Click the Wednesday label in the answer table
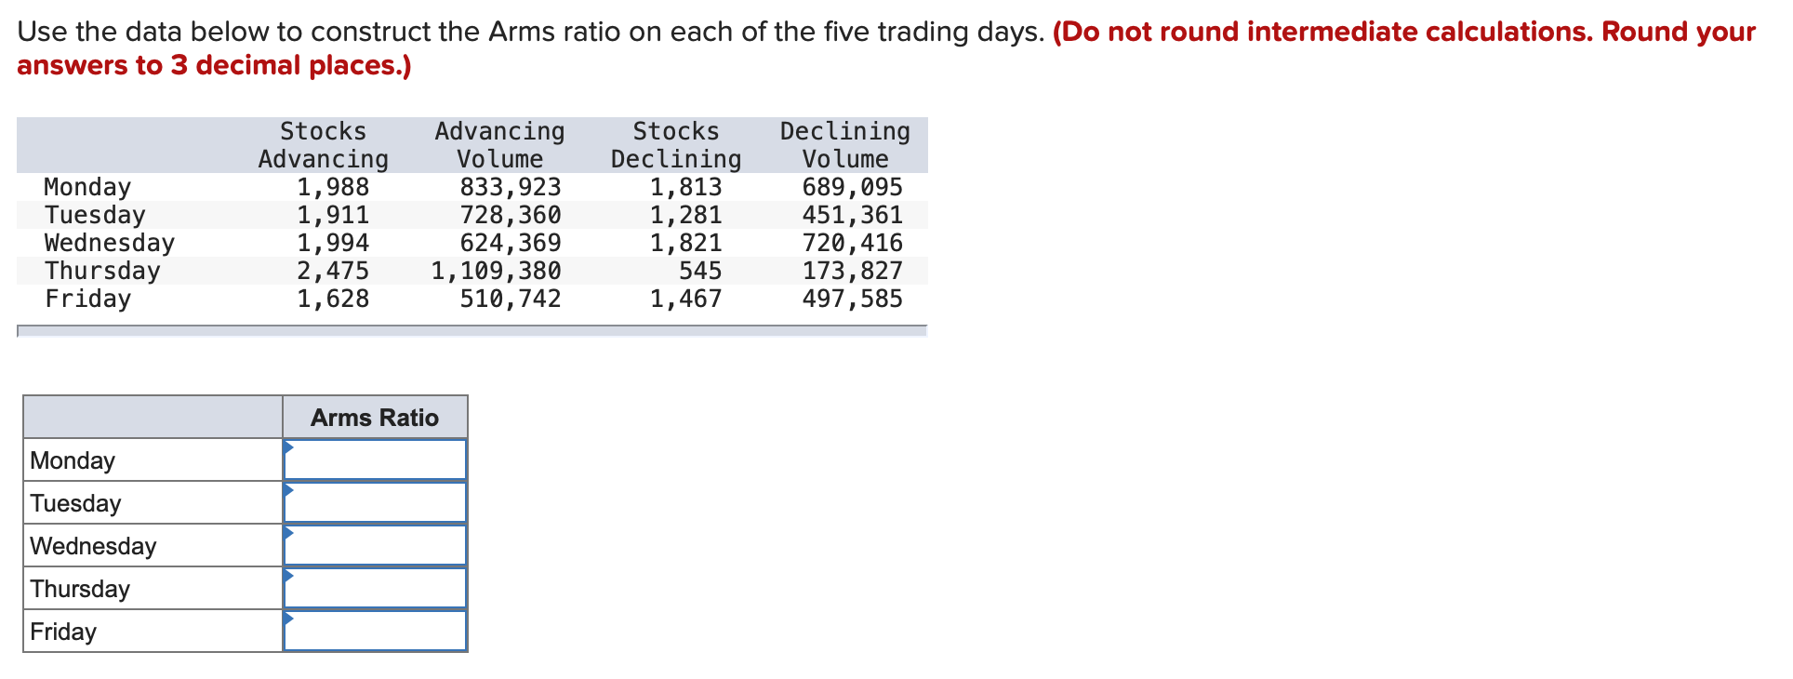1793x679 pixels. (93, 545)
